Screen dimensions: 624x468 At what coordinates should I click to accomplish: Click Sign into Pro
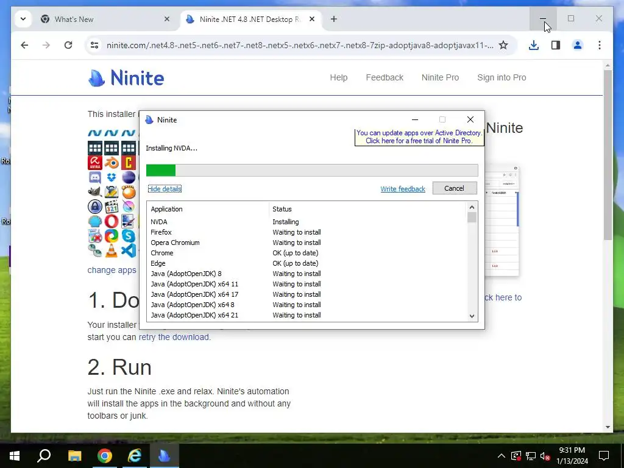click(502, 77)
